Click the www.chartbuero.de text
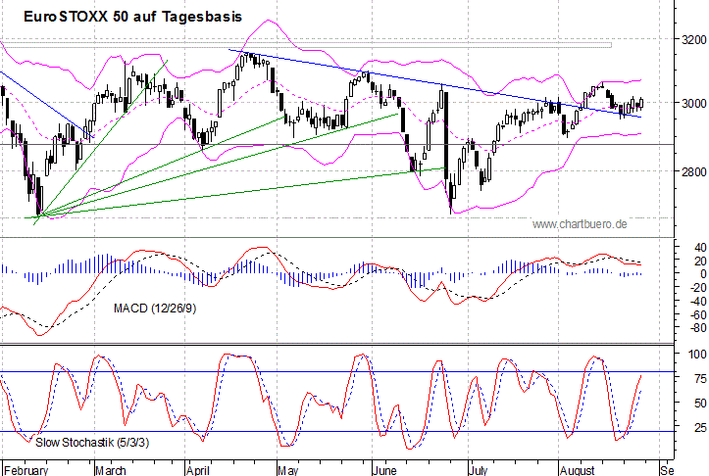This screenshot has height=476, width=709. click(x=580, y=224)
